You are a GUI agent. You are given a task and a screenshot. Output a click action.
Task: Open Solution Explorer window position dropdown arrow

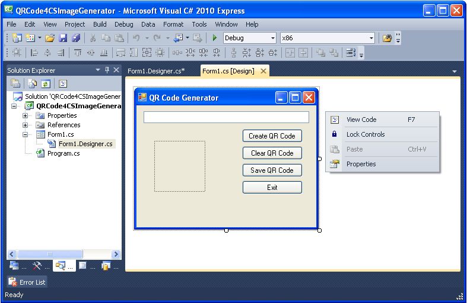coord(98,70)
